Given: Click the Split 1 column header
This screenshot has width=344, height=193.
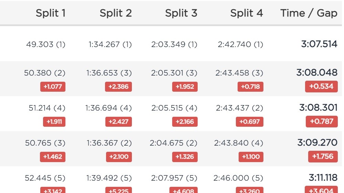Looking at the screenshot, I should [x=51, y=13].
